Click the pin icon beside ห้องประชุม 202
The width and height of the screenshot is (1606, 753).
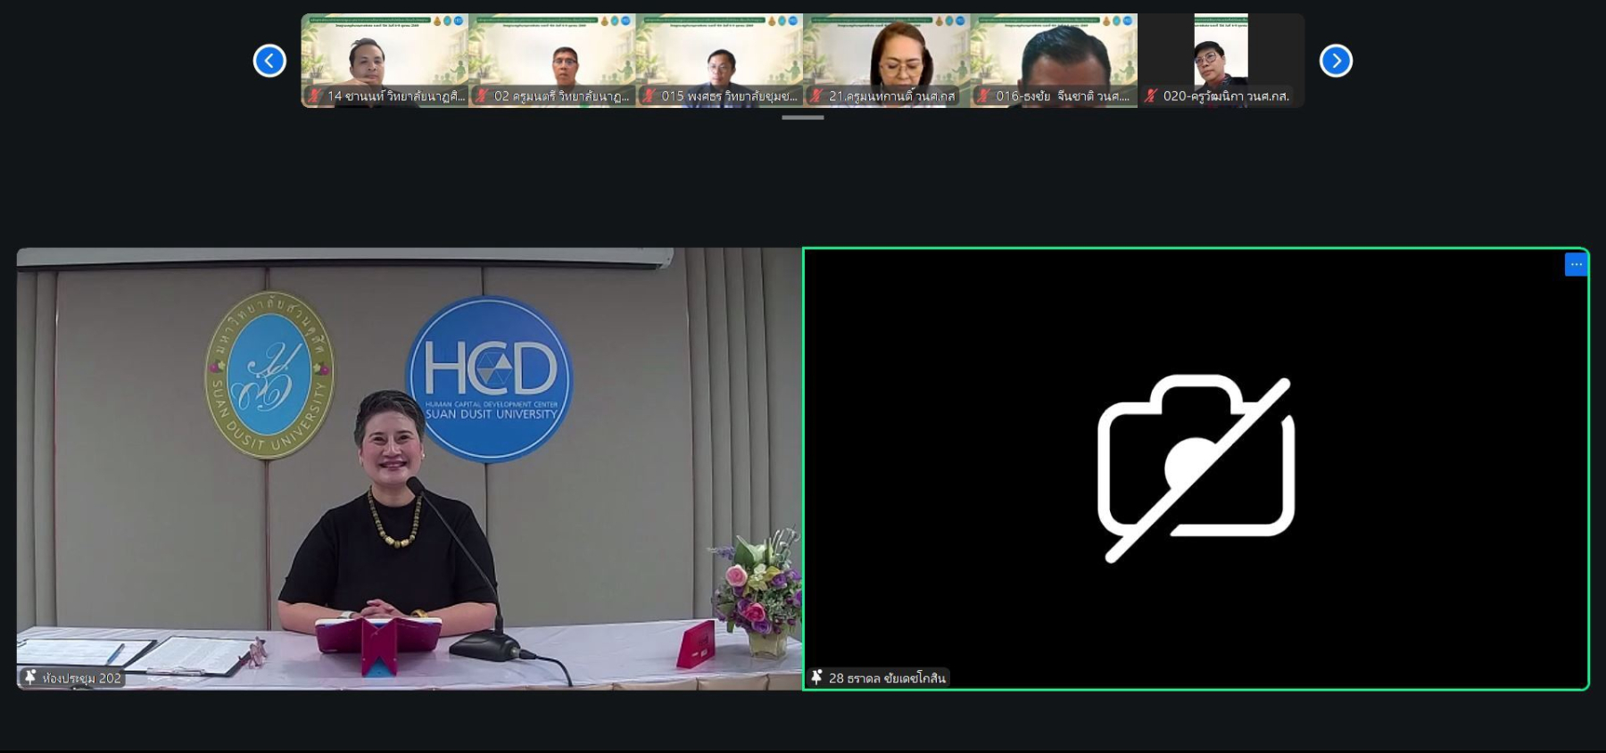pos(30,677)
